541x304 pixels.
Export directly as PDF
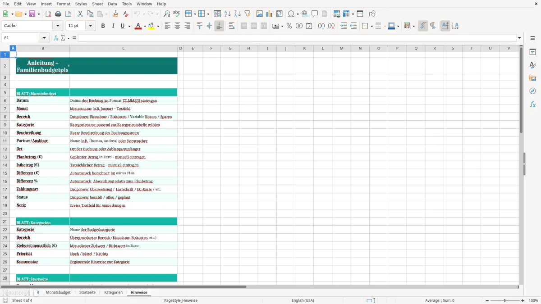pyautogui.click(x=48, y=14)
